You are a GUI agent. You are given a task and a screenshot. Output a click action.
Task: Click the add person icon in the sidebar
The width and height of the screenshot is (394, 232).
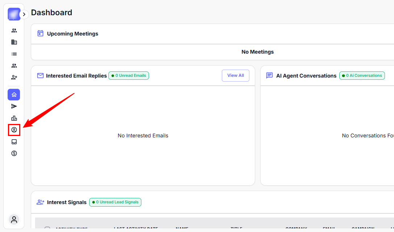click(x=14, y=77)
